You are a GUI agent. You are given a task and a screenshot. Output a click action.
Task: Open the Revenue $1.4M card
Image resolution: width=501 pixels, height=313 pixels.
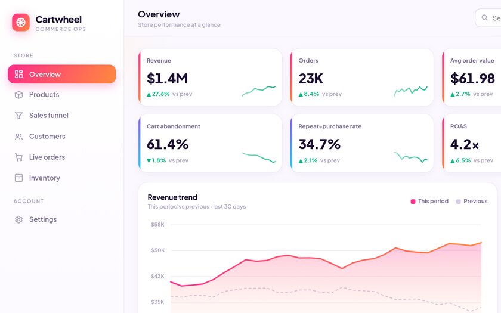(x=210, y=77)
